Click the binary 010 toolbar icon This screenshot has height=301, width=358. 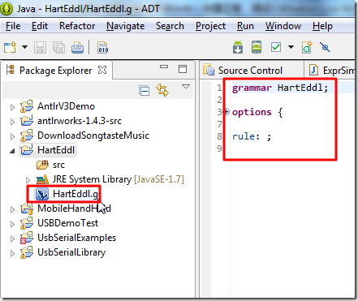tap(103, 48)
